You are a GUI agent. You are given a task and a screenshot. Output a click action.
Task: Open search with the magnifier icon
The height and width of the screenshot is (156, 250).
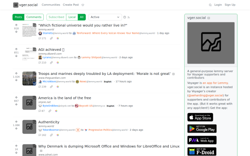[x=210, y=5]
